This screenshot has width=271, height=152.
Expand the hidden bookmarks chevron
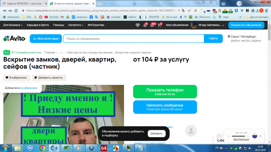240,17
